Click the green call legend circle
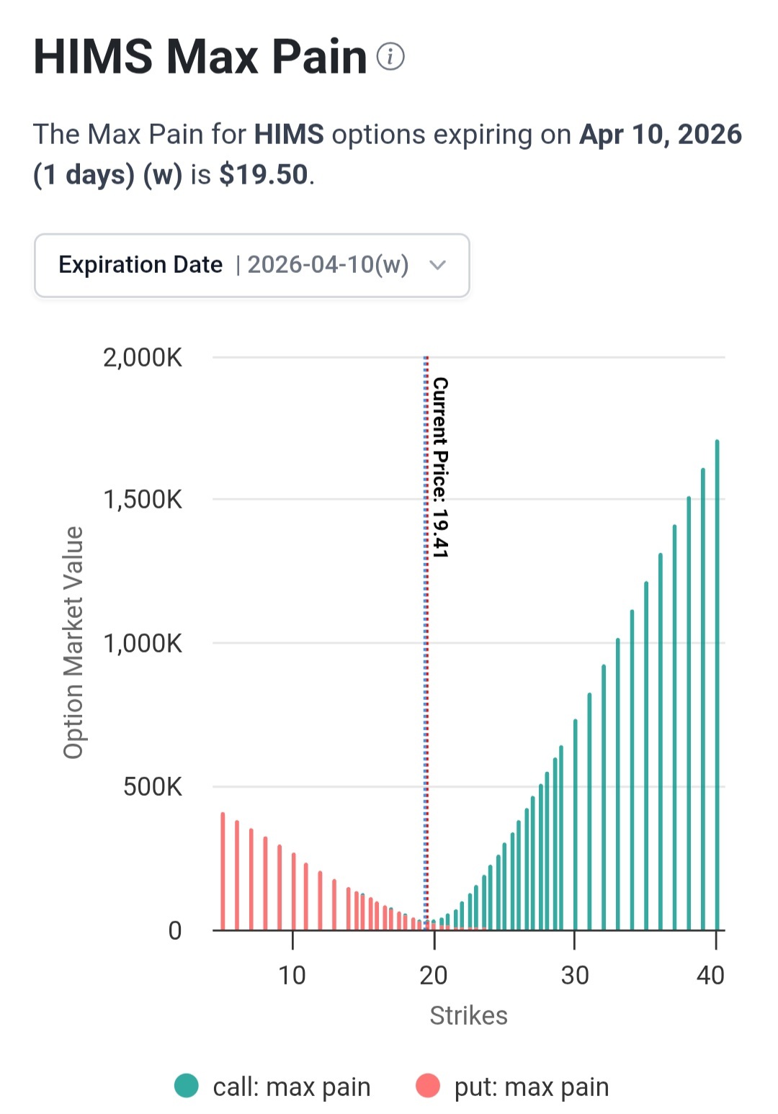The image size is (778, 1114). pos(187,1085)
